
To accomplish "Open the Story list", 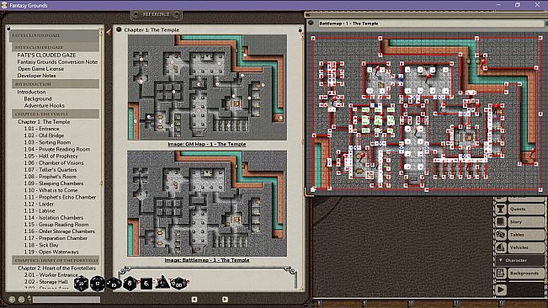I will 525,222.
